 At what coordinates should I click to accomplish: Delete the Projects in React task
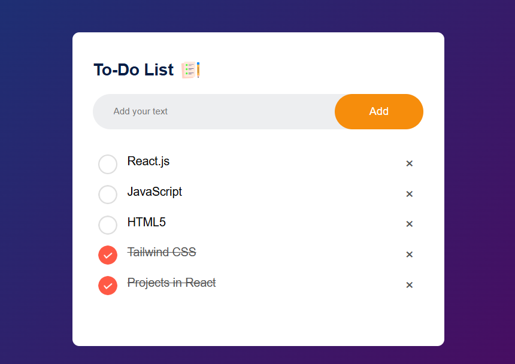(410, 285)
